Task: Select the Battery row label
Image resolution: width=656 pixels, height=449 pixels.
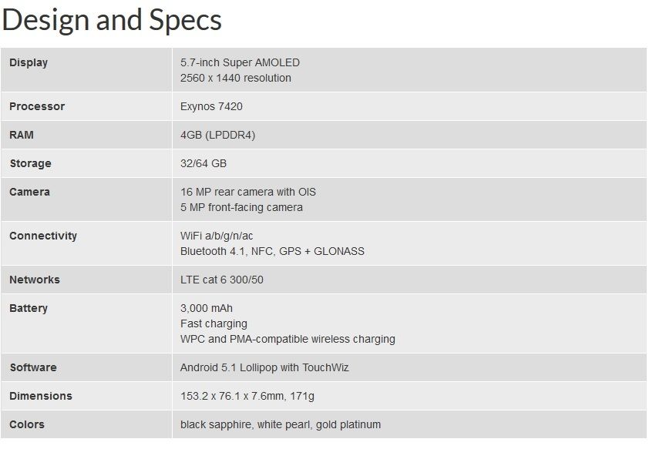Action: [29, 308]
